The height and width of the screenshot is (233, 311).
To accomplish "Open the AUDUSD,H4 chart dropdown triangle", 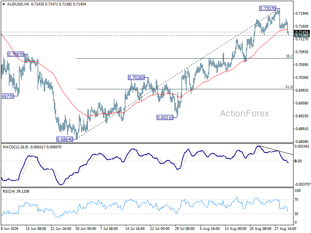I will click(4, 4).
